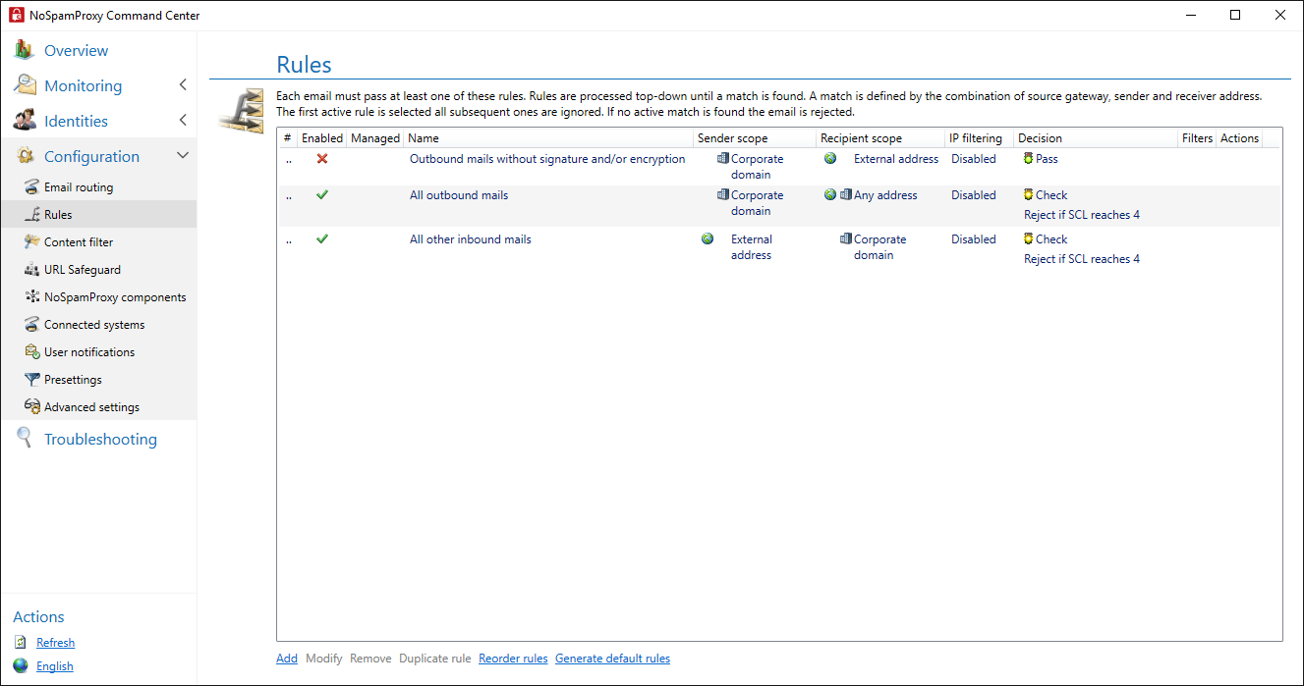Sort by the Decision column header
The width and height of the screenshot is (1304, 686).
click(1095, 138)
